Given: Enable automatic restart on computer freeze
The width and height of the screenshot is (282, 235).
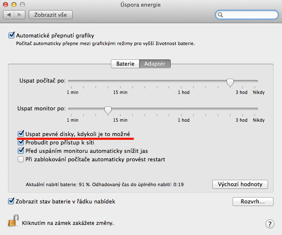Looking at the screenshot, I should 20,159.
